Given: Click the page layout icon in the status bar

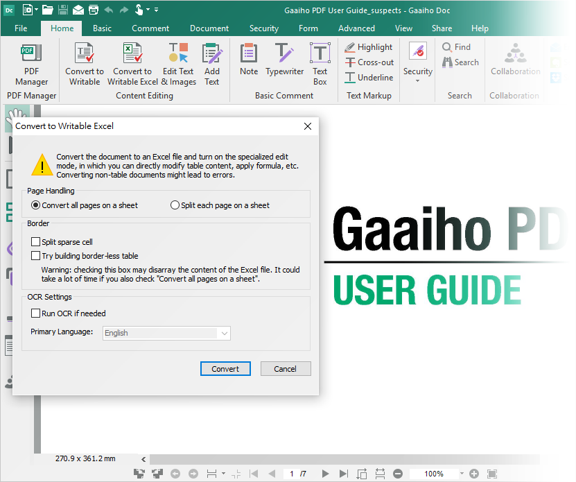Looking at the screenshot, I should coord(212,474).
